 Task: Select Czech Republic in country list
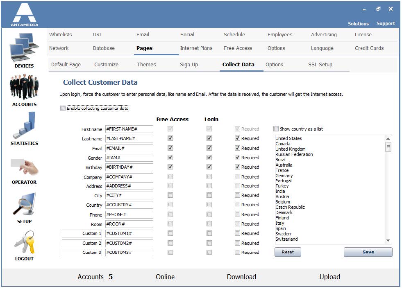coord(290,207)
